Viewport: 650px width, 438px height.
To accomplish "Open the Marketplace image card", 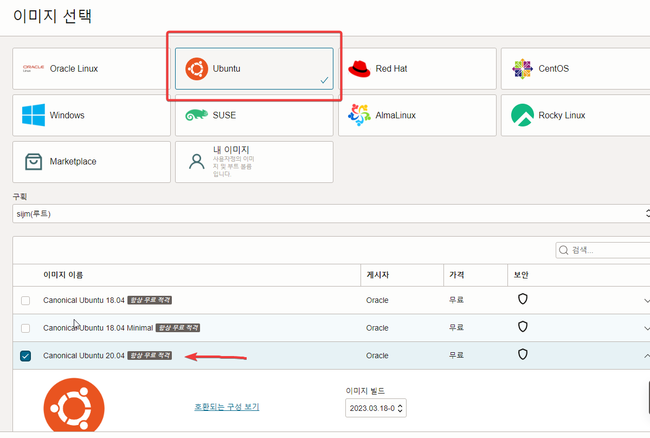I will pyautogui.click(x=91, y=162).
